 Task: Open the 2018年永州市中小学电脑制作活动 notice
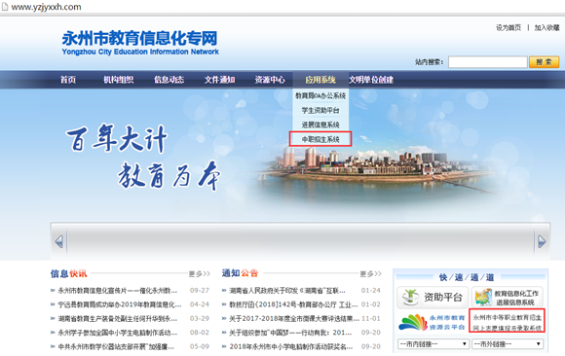(291, 346)
